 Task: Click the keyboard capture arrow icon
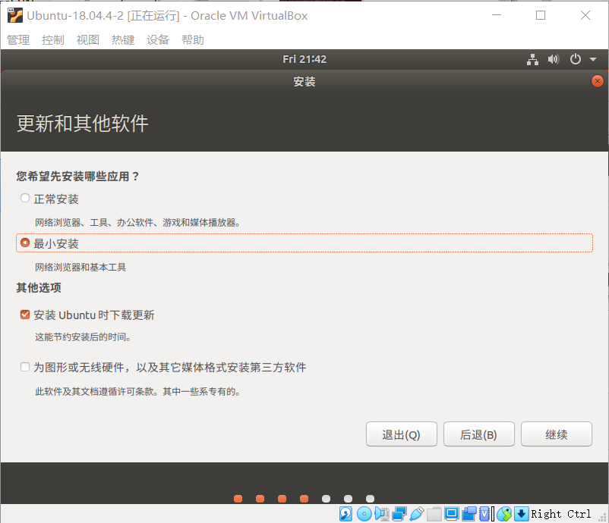point(521,514)
